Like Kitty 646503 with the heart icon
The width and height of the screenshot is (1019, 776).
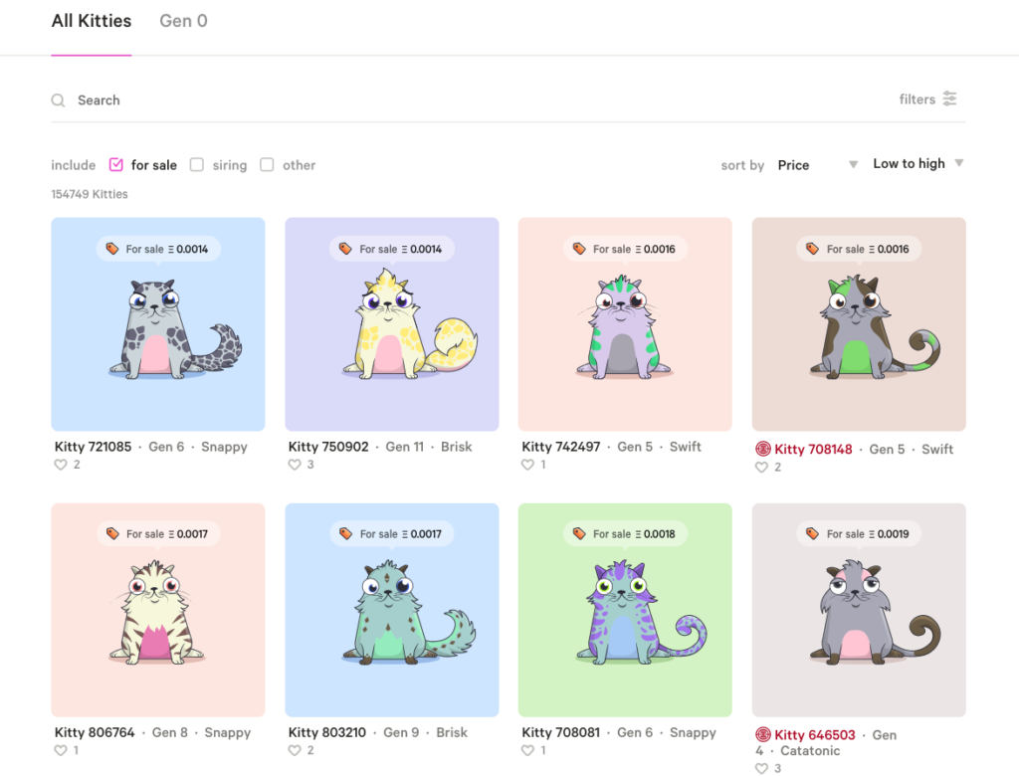click(x=761, y=769)
